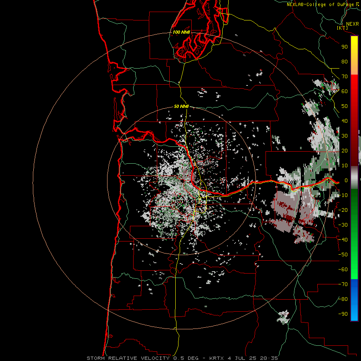Click the 20:35 time in the caption
The height and width of the screenshot is (361, 361).
(x=269, y=358)
